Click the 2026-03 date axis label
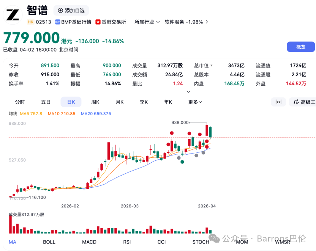Screen dimensions: 316x251 tap(130, 206)
